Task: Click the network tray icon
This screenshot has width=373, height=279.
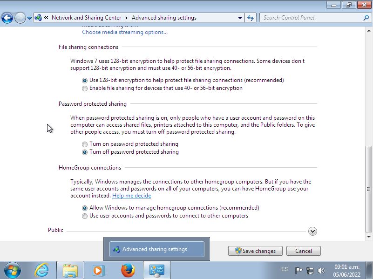Action: point(310,271)
